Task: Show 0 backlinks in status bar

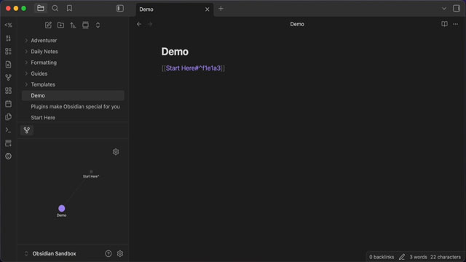Action: click(x=382, y=257)
